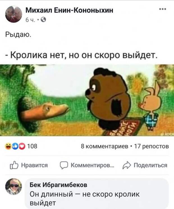Open the Winnie the Pooh cartoon image
The image size is (174, 209).
pyautogui.click(x=87, y=100)
